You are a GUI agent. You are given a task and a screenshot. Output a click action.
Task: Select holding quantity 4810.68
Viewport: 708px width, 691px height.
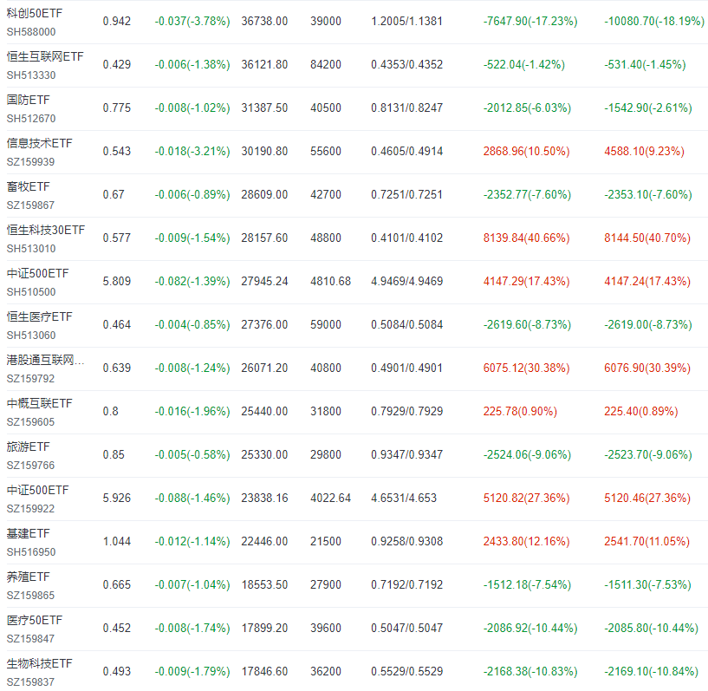[330, 282]
